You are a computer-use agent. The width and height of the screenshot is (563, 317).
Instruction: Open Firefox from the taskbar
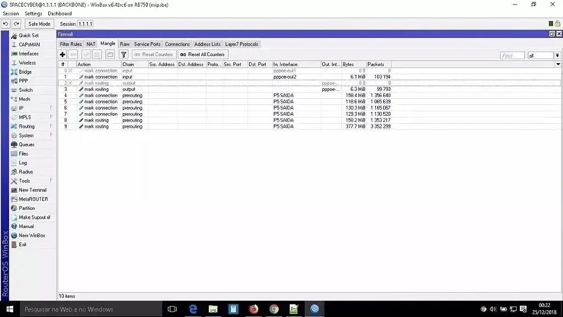point(253,309)
